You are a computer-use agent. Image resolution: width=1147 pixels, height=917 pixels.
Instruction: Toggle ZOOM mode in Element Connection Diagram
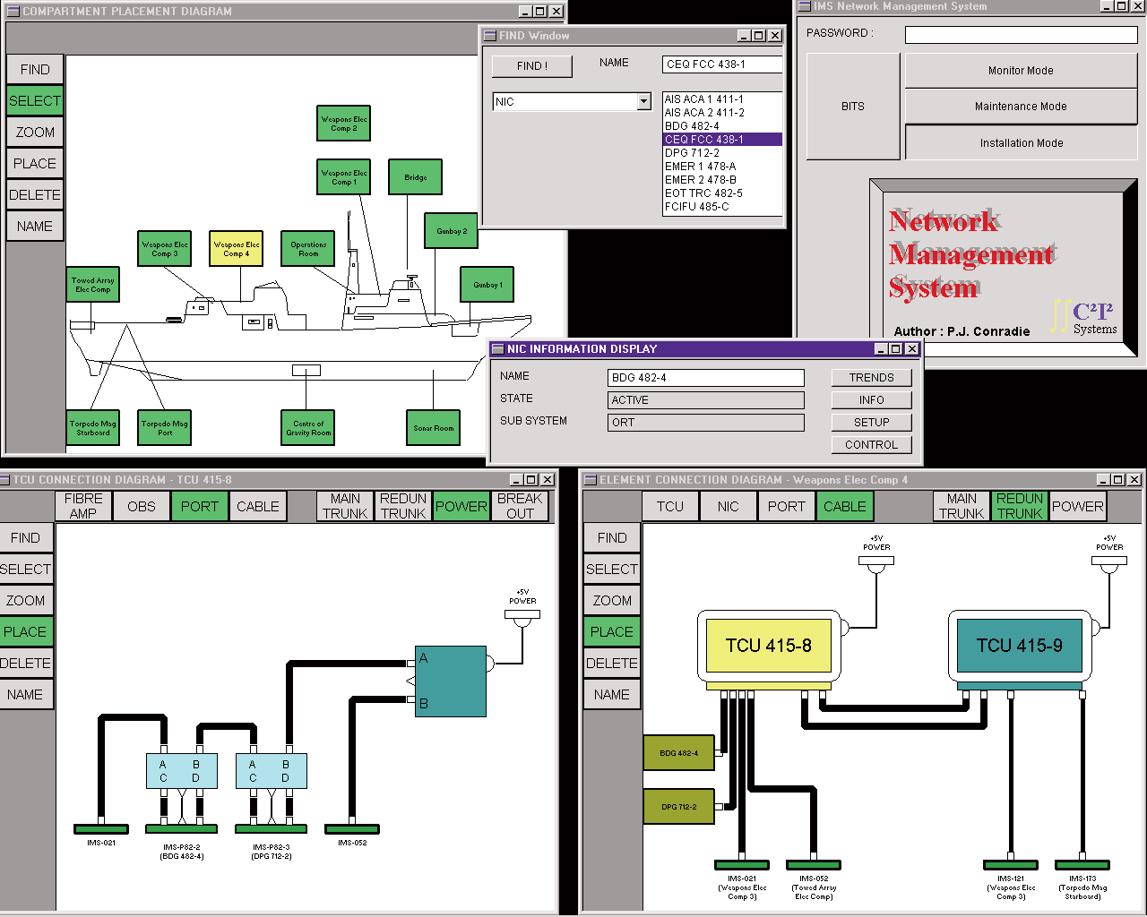click(x=612, y=601)
